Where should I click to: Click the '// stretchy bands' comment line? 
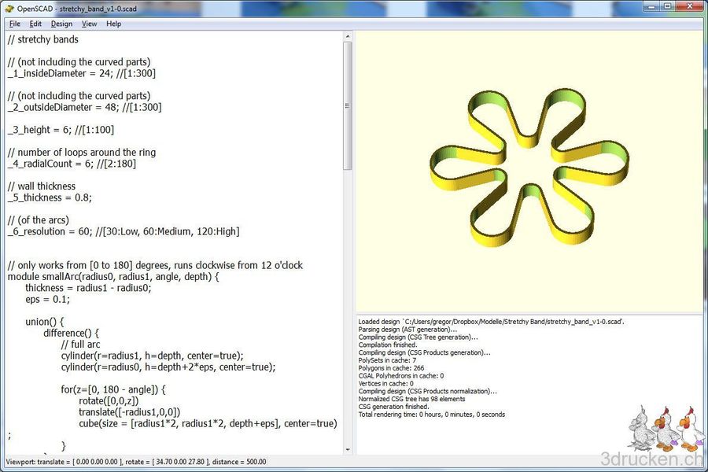point(43,39)
